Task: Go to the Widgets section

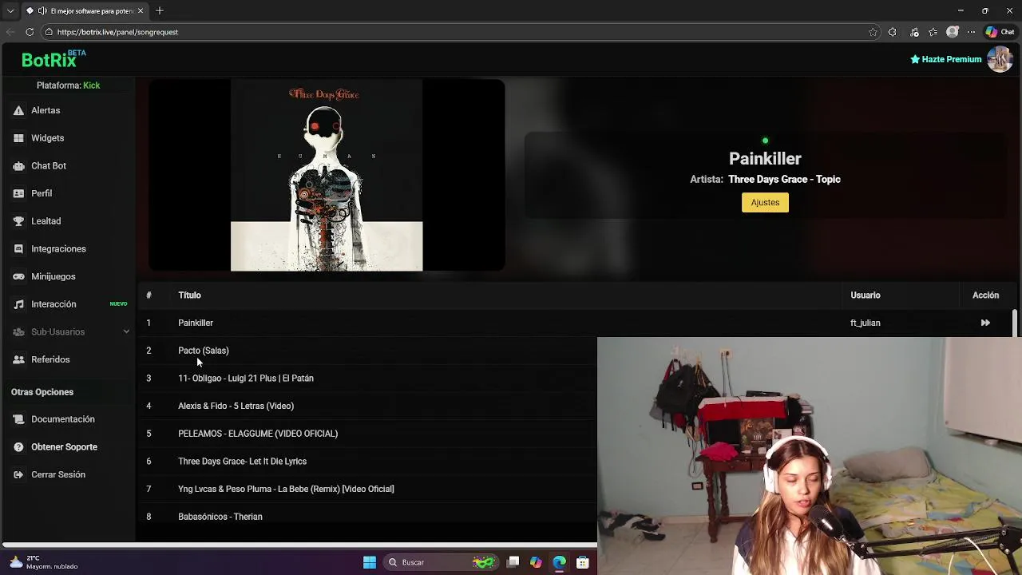Action: tap(47, 138)
